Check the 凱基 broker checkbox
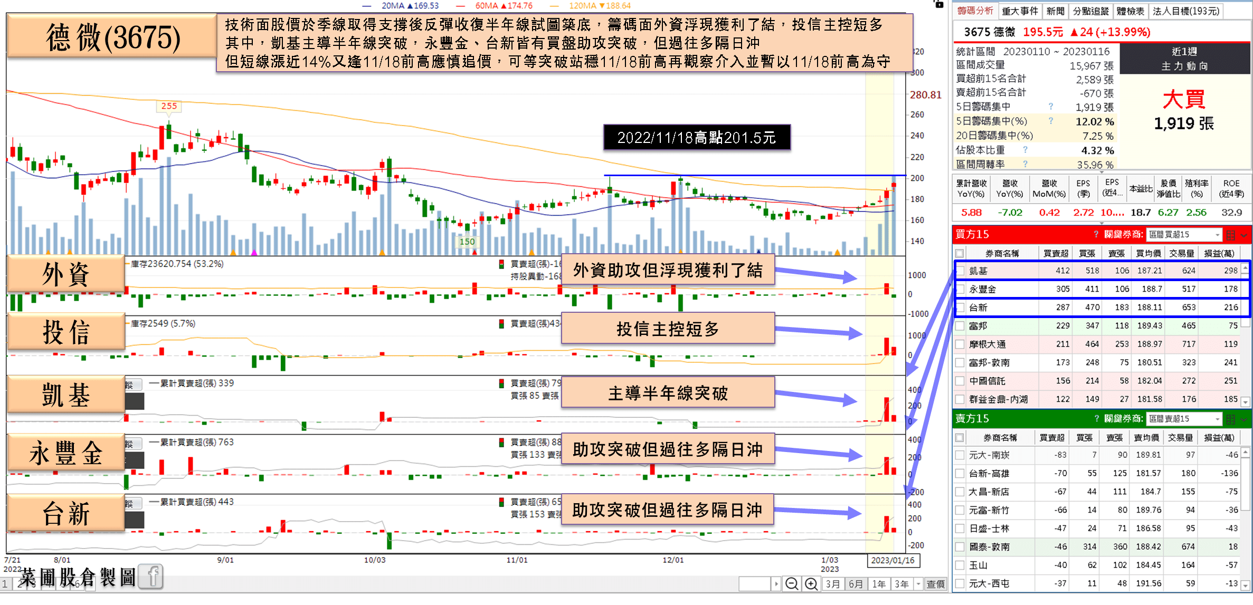This screenshot has height=605, width=1253. coord(960,271)
